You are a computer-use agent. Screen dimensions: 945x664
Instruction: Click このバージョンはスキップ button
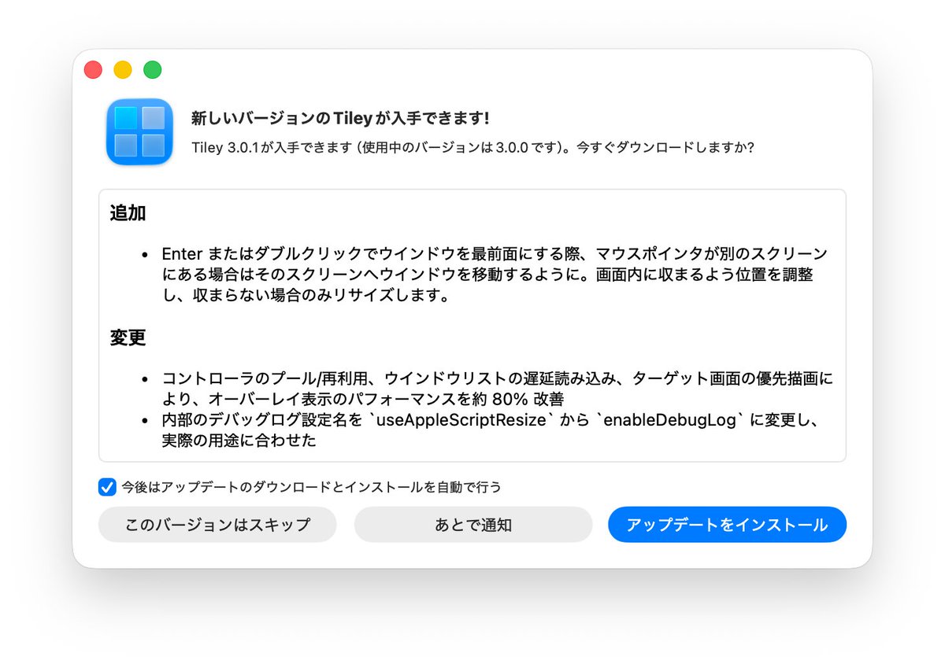click(x=217, y=525)
